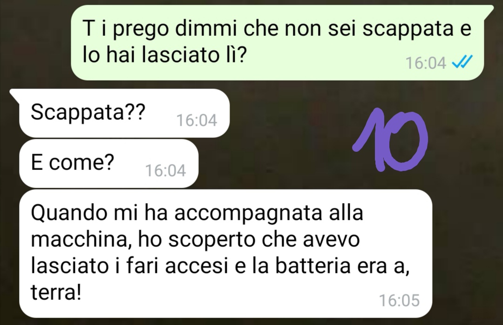Click the 16:04 timestamp beside E come?

pos(165,171)
